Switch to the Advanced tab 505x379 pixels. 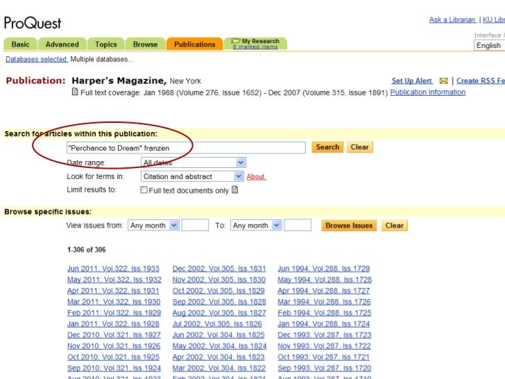click(62, 44)
